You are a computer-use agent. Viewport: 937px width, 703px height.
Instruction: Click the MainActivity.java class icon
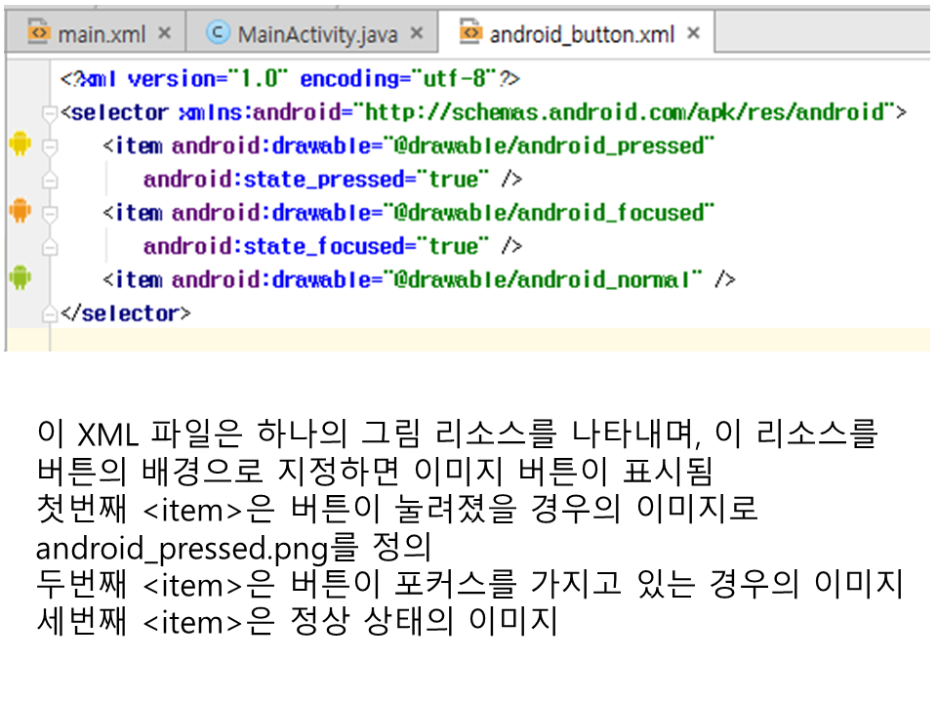pos(218,34)
